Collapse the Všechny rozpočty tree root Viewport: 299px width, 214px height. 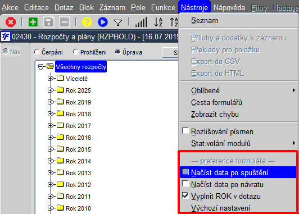coord(40,67)
